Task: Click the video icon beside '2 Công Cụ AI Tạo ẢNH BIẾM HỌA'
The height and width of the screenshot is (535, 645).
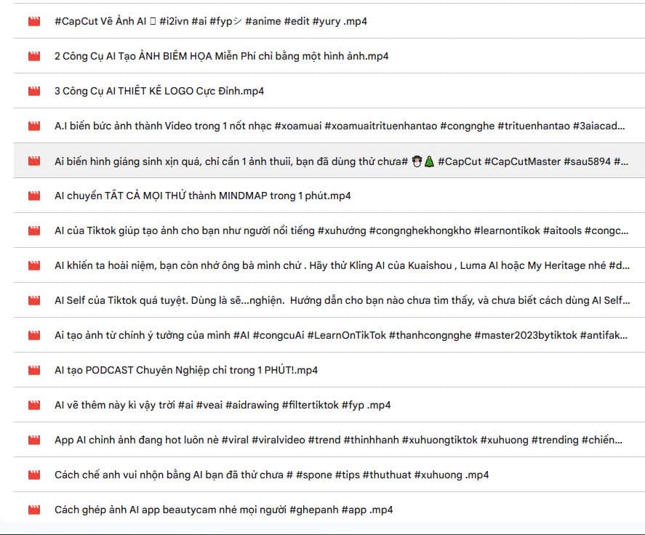Action: pyautogui.click(x=34, y=56)
